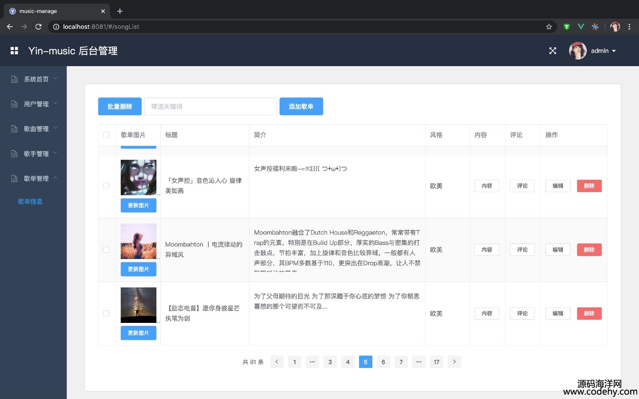Check the 励志电音 playlist row checkbox

106,313
